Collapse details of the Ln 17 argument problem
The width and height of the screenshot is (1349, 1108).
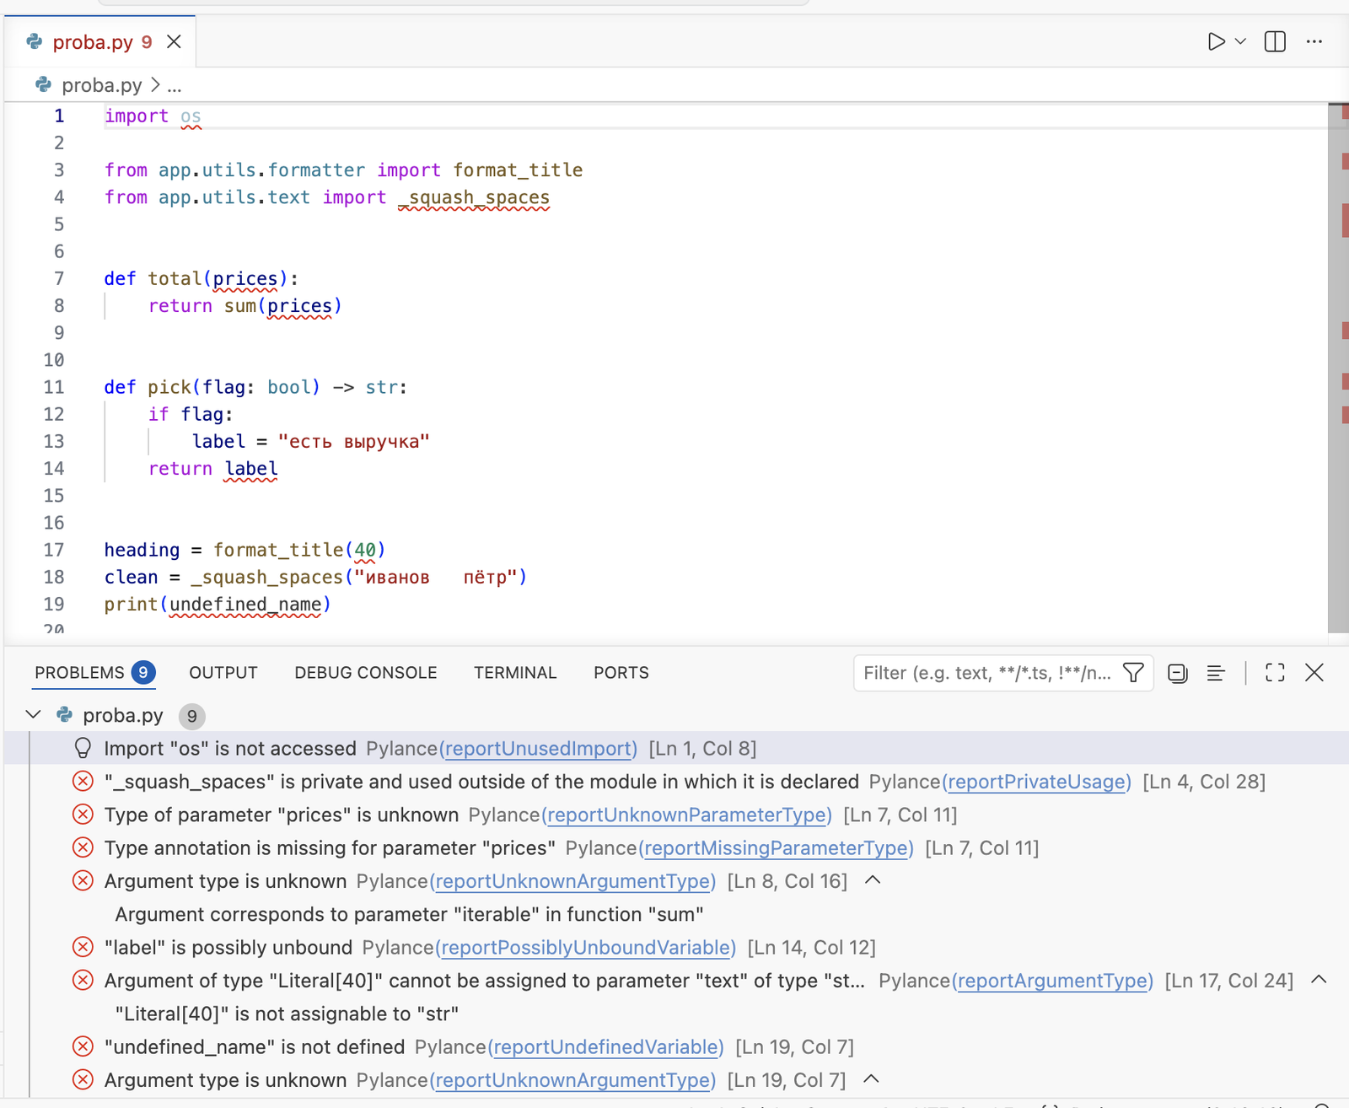pyautogui.click(x=1319, y=980)
